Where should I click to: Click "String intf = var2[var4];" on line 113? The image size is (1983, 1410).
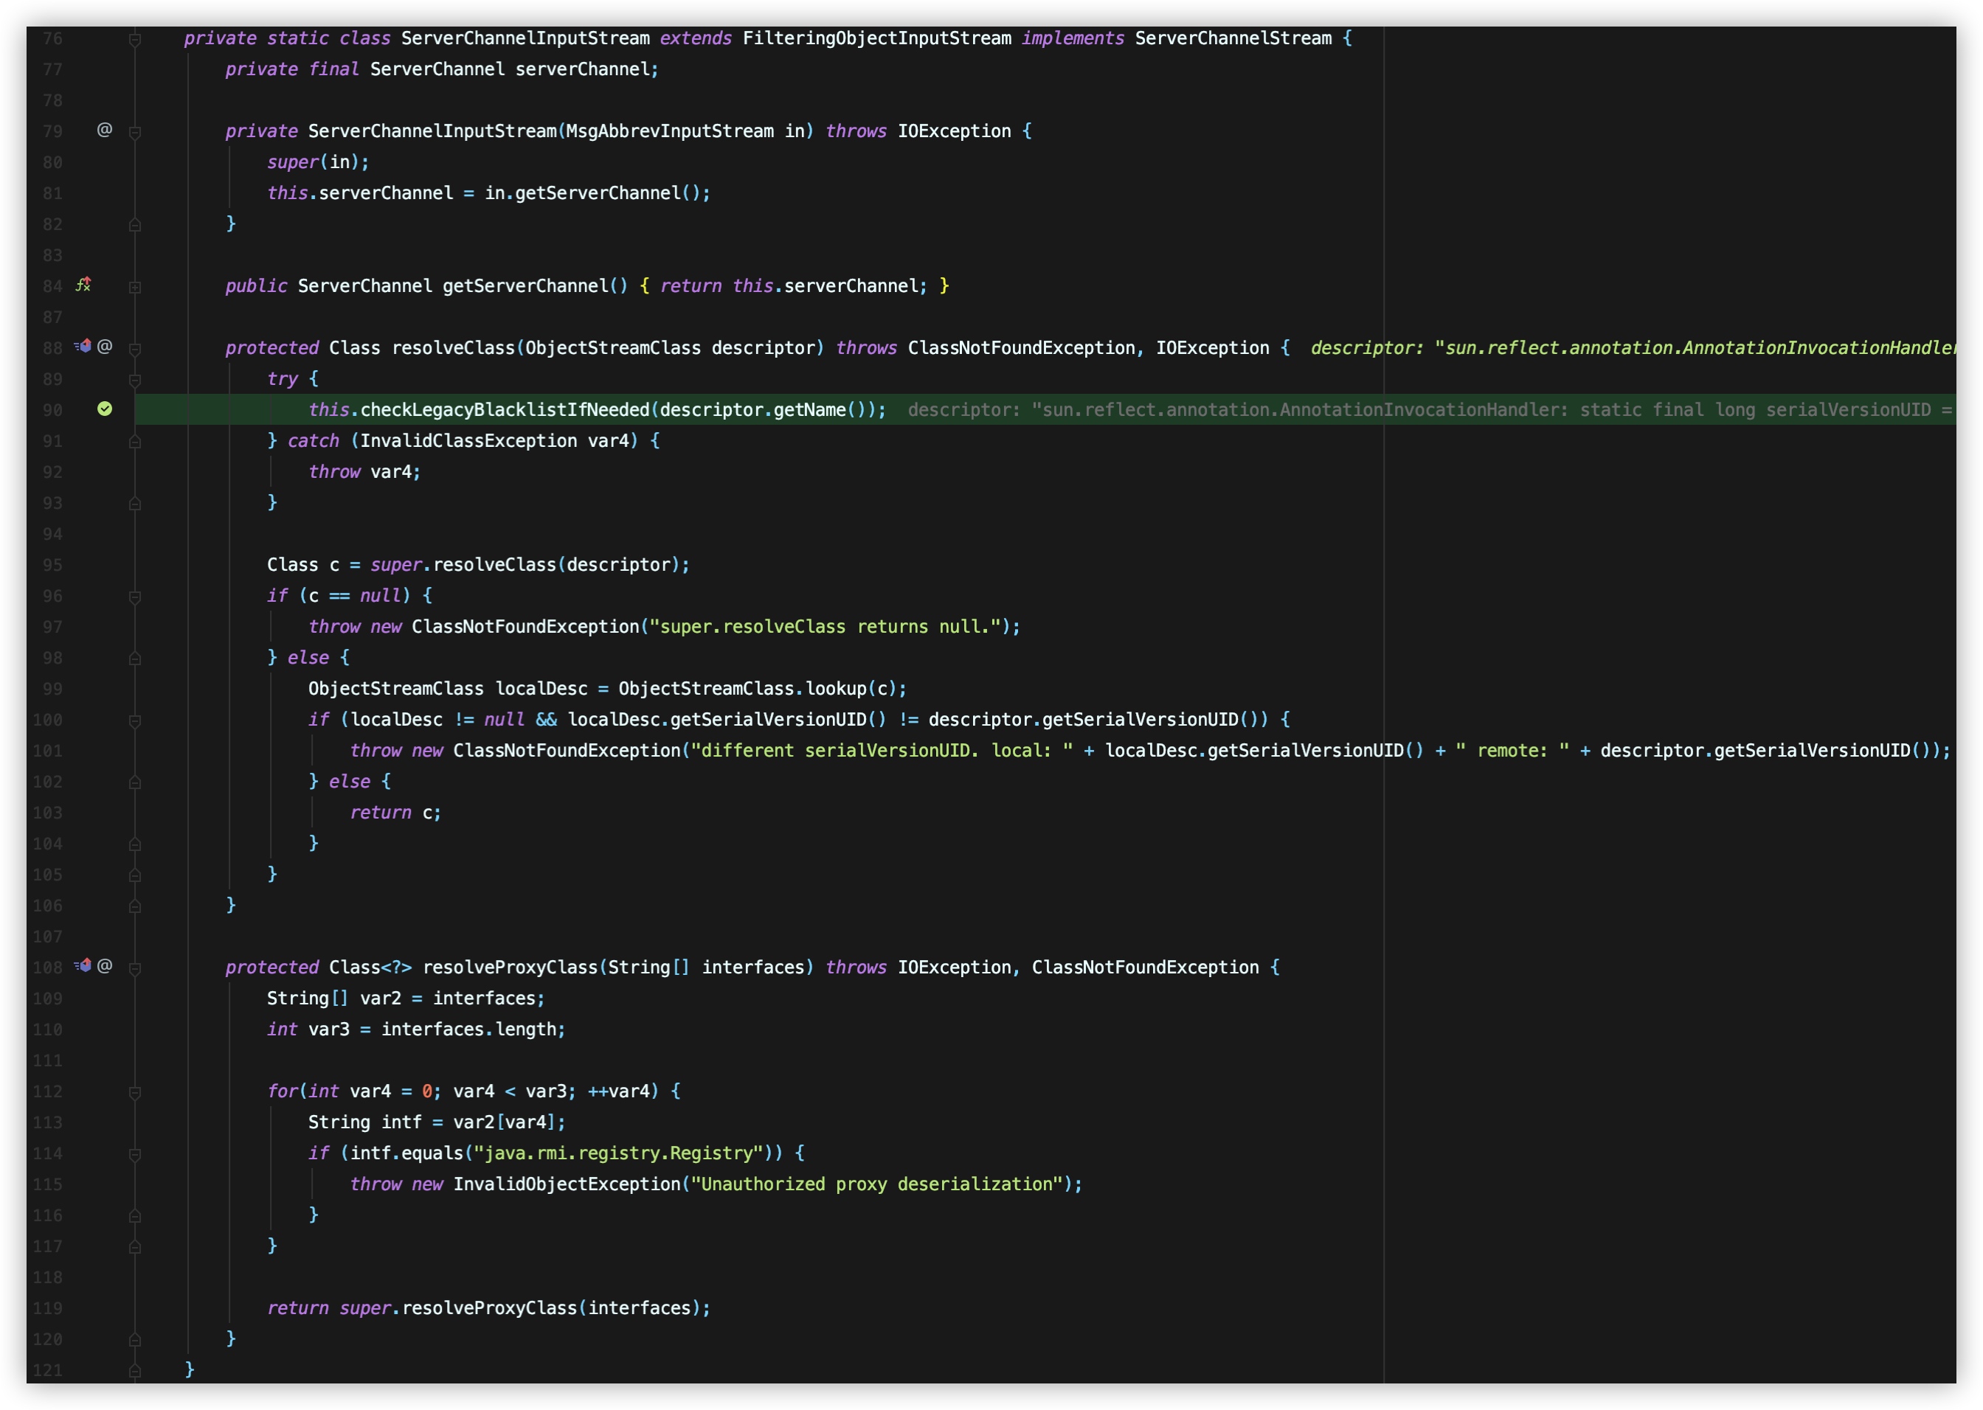[437, 1122]
